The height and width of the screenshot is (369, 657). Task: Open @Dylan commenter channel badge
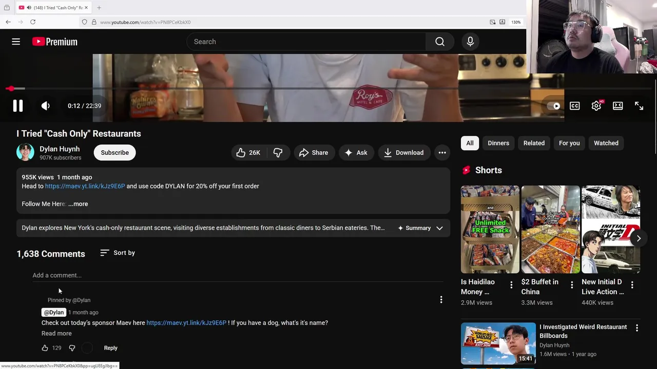click(54, 313)
